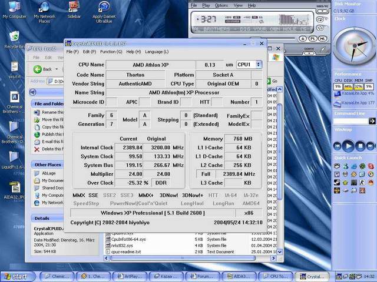Select LiquidFx1.6 folder on the desktop

[x=13, y=159]
